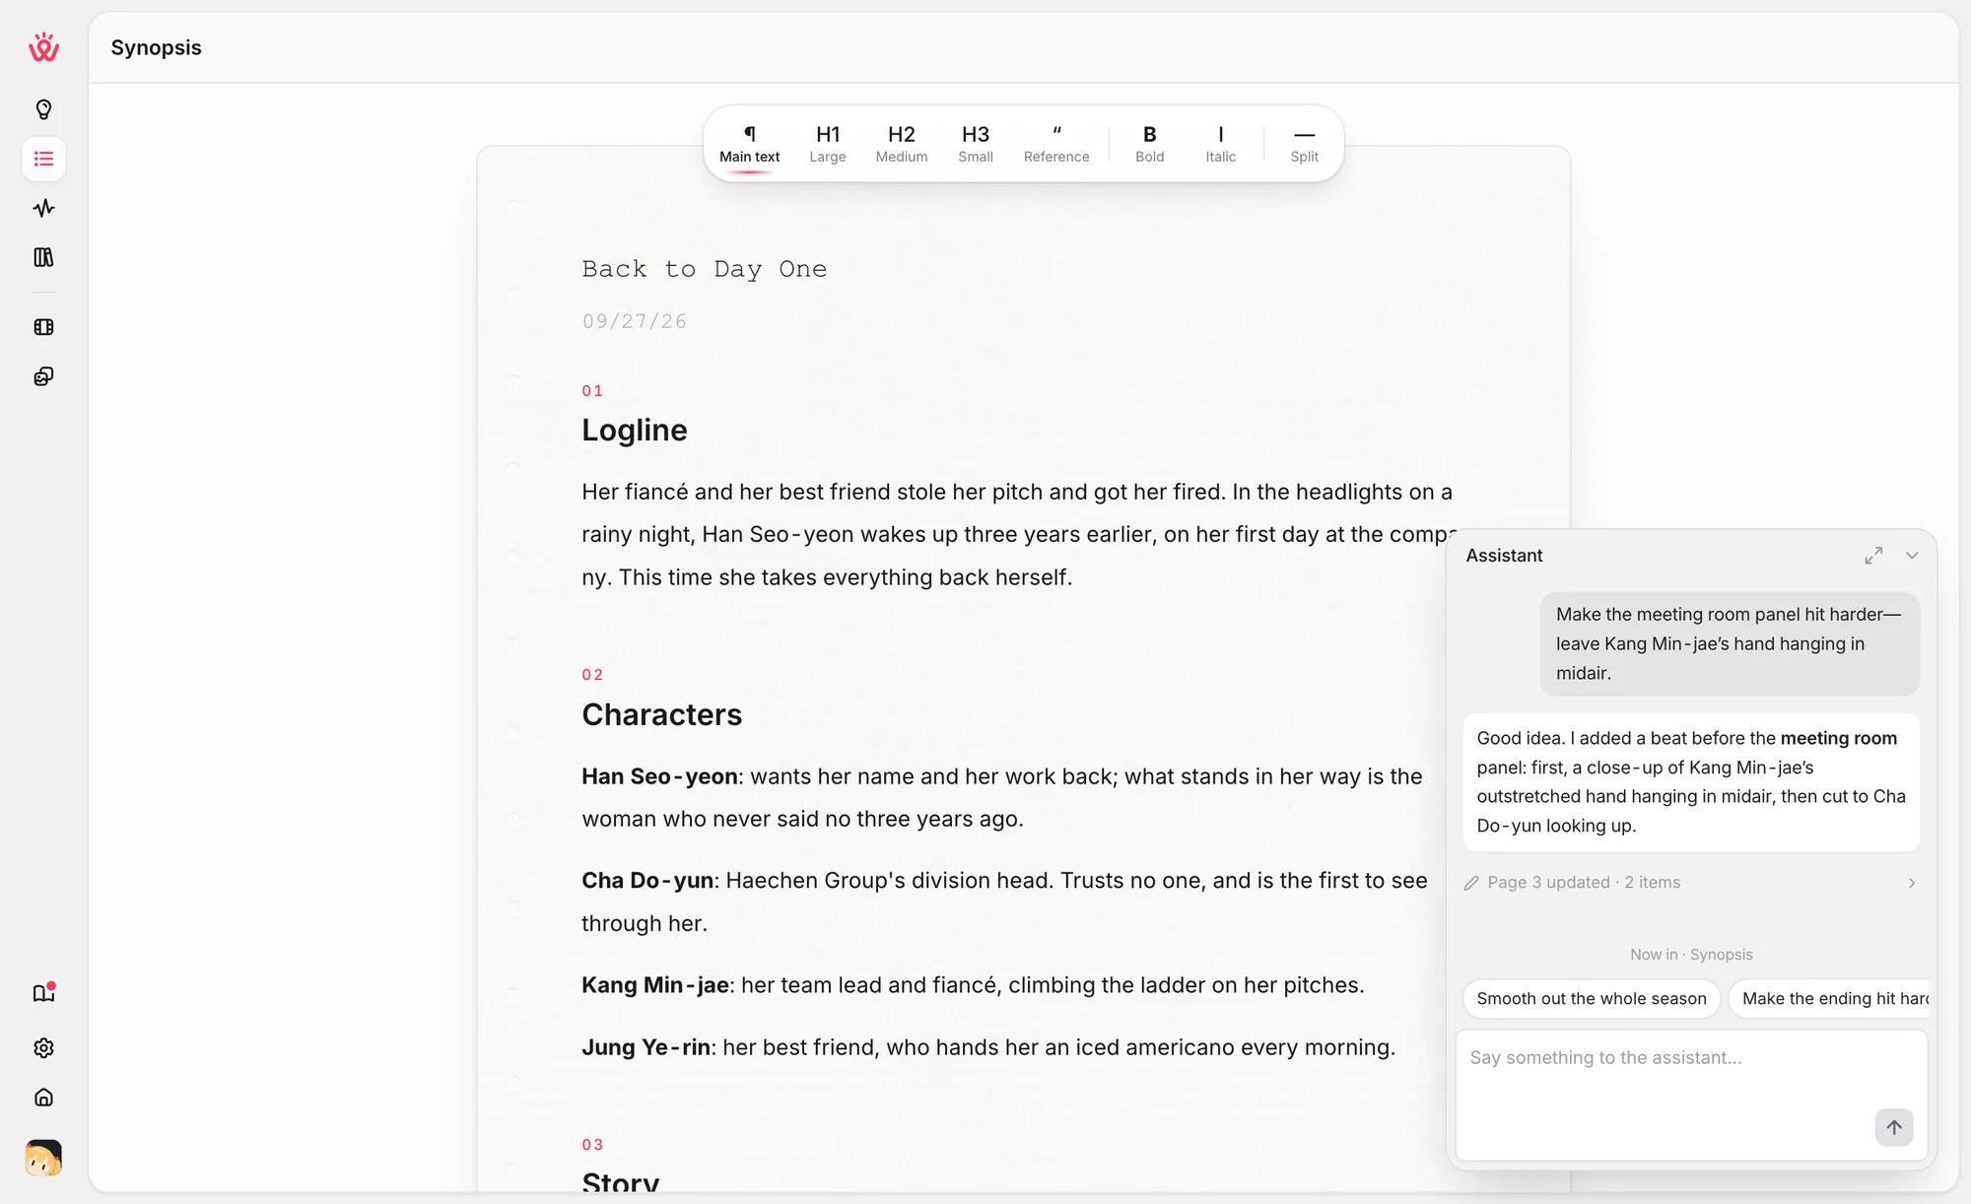The width and height of the screenshot is (1971, 1204).
Task: Click the 'Back to Day One' title
Action: pos(705,269)
